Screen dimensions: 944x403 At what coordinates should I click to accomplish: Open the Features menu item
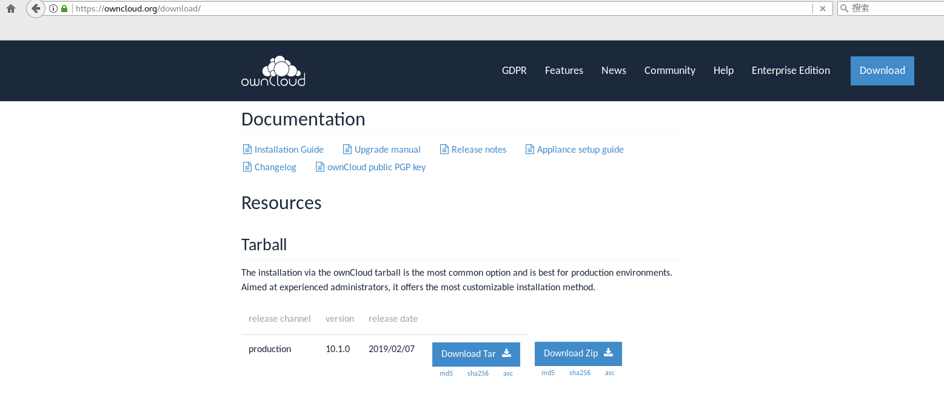click(x=564, y=70)
